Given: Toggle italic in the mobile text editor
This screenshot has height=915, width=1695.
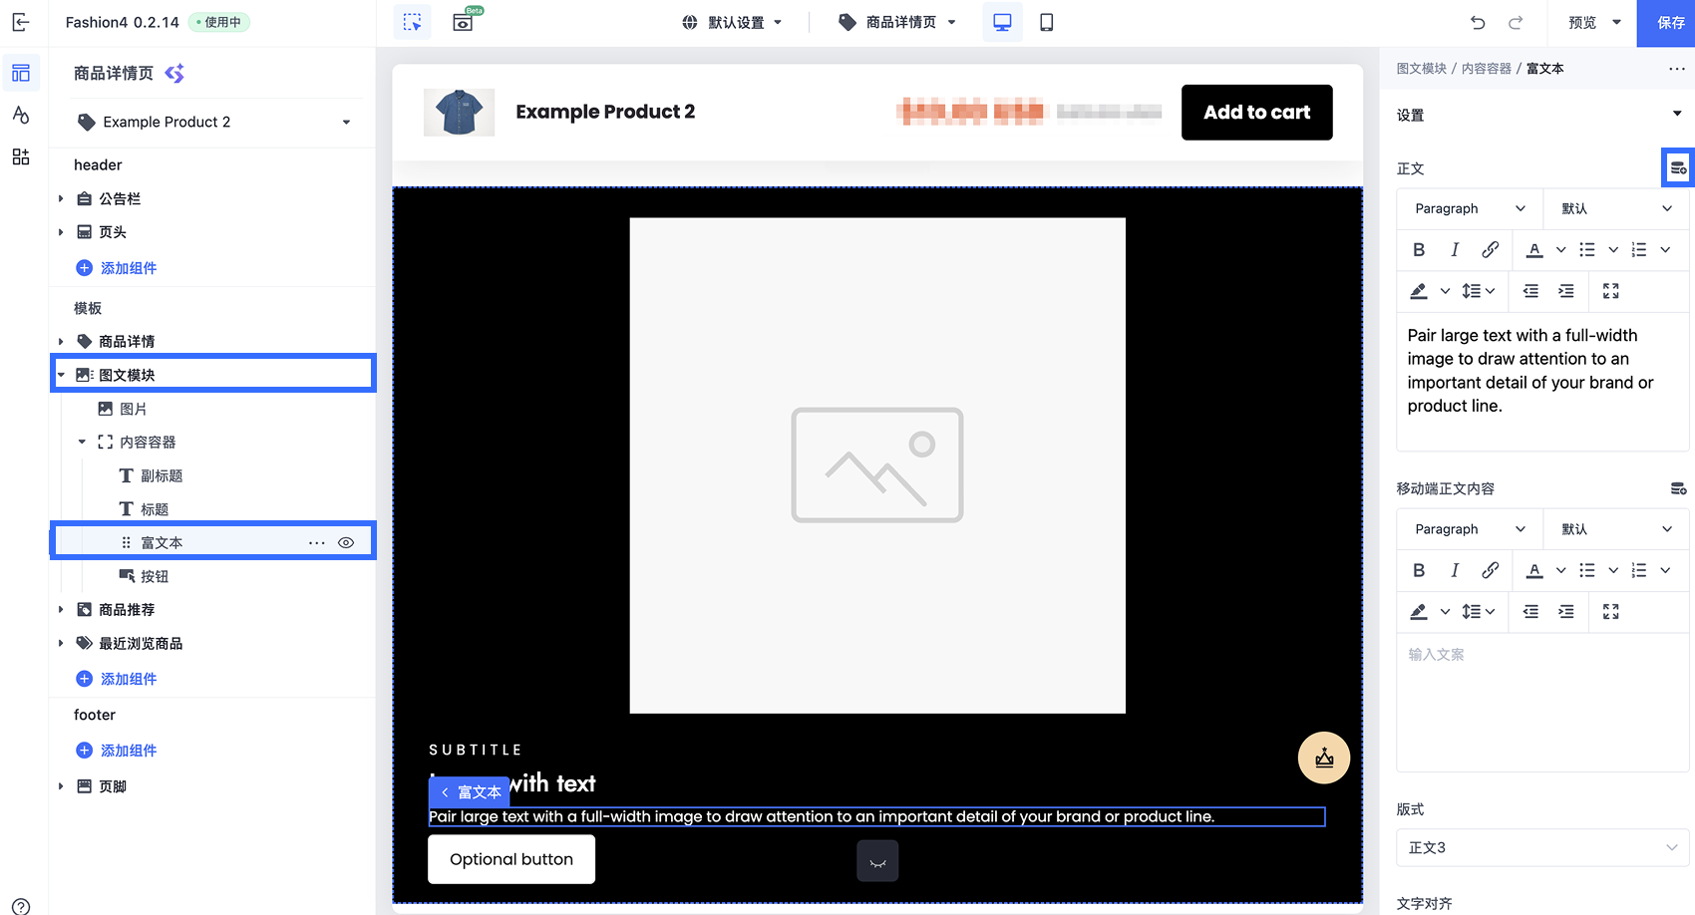Looking at the screenshot, I should coord(1455,570).
